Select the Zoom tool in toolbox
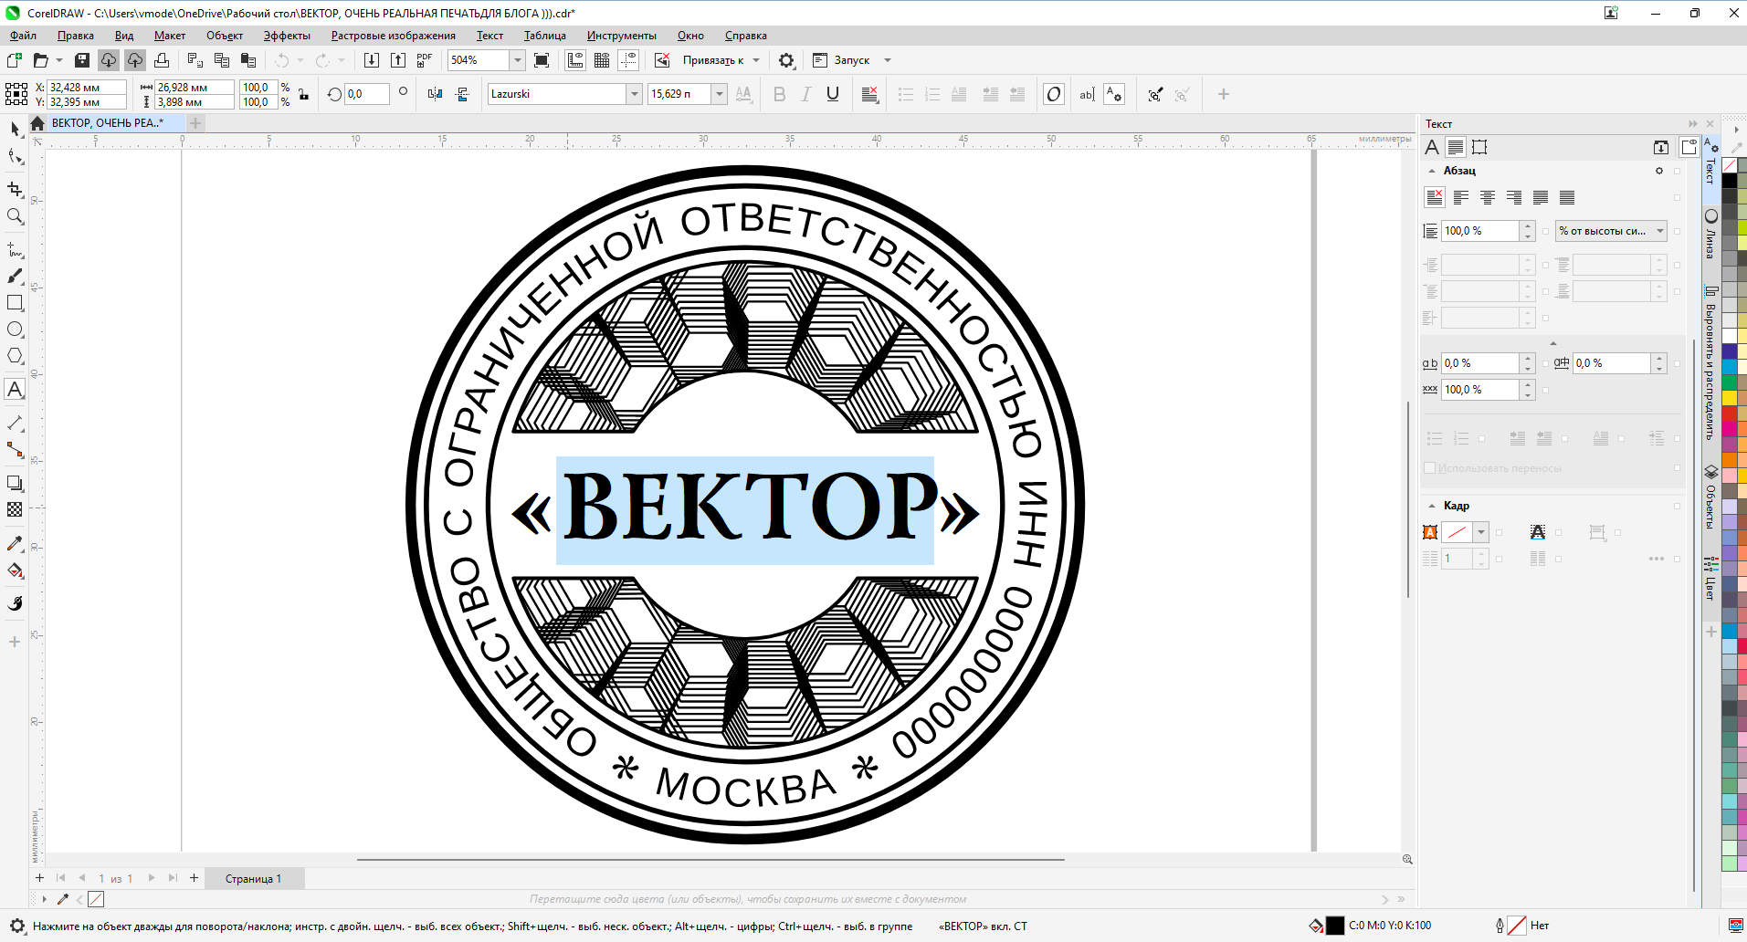This screenshot has width=1747, height=942. (15, 216)
